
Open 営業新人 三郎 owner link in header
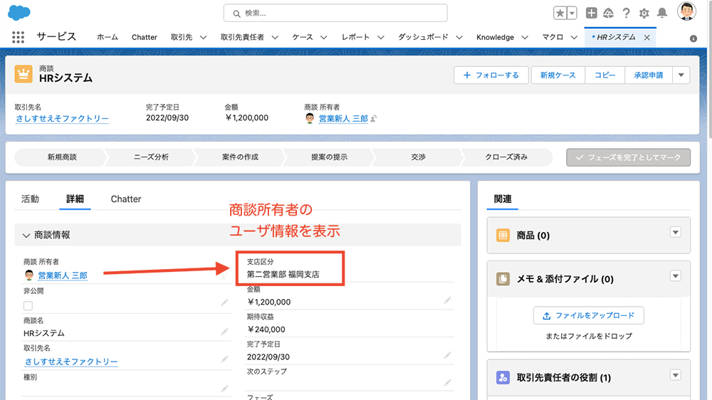pos(343,118)
